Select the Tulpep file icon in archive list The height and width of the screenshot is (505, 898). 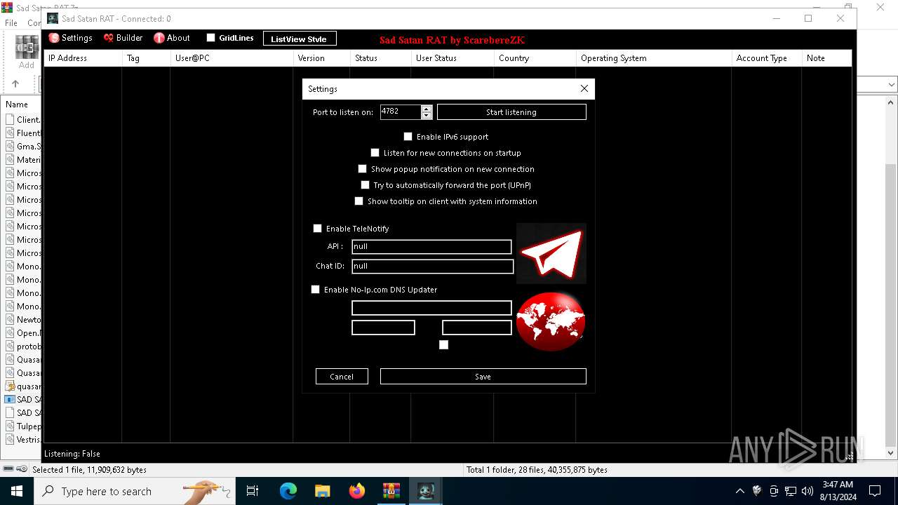click(11, 426)
